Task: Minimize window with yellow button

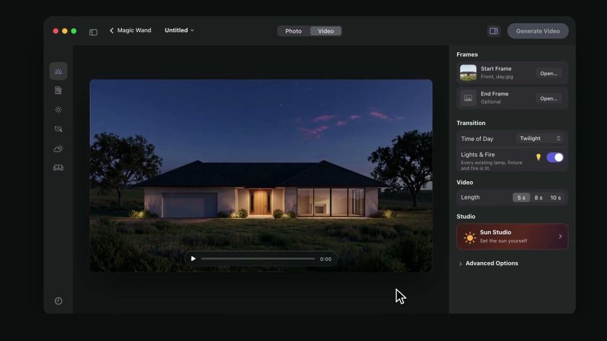Action: [64, 31]
